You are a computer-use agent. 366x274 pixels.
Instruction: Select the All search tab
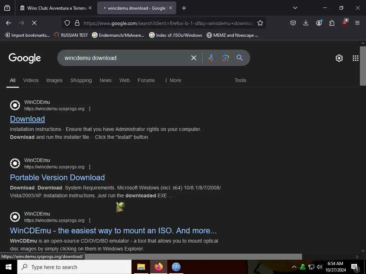pyautogui.click(x=13, y=80)
